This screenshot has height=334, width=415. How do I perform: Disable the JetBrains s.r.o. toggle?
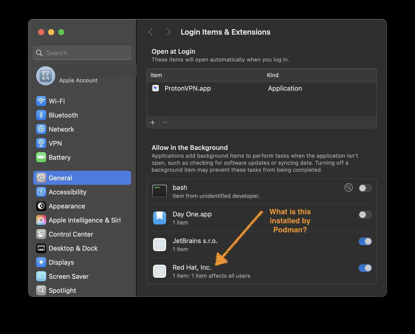click(x=365, y=241)
